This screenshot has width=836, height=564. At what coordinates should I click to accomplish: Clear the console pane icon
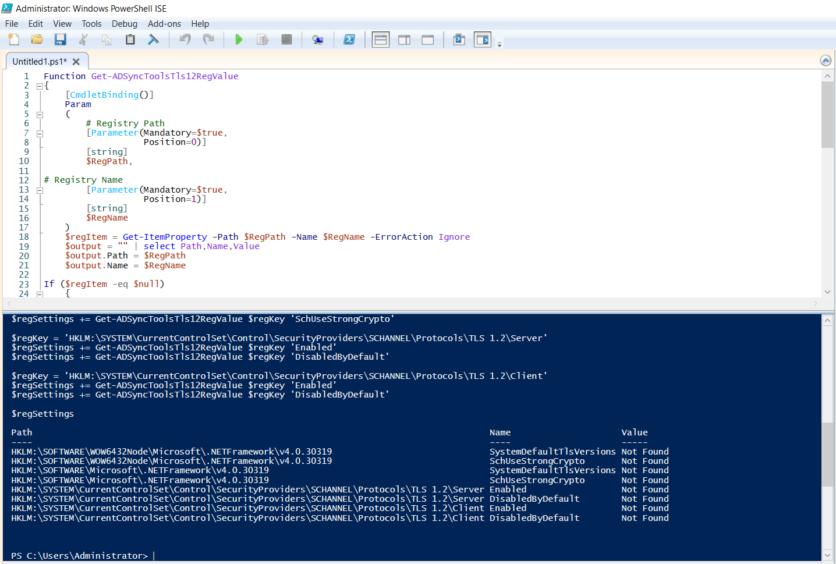[x=153, y=40]
